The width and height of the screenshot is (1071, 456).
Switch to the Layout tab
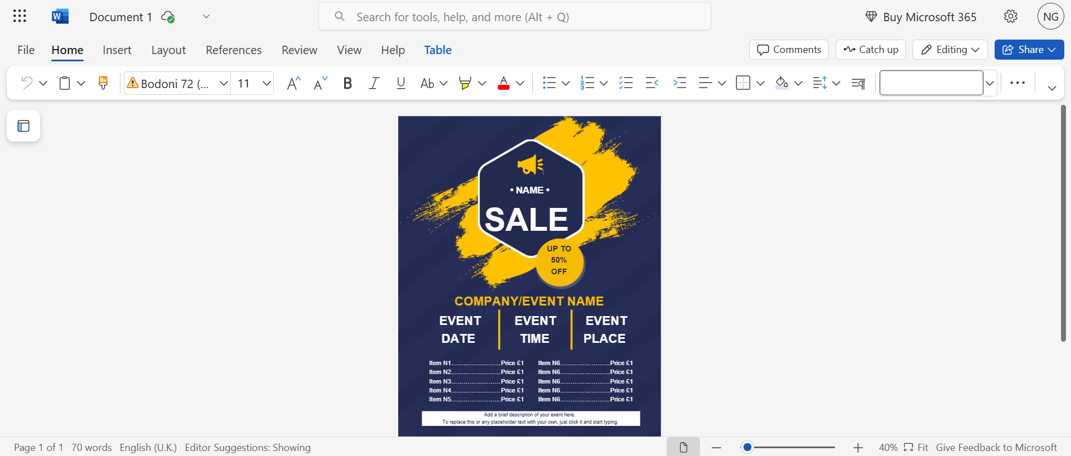[168, 50]
